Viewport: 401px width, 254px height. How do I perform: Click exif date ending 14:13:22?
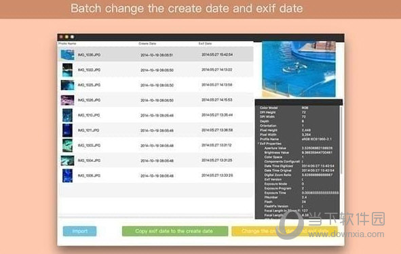(217, 70)
